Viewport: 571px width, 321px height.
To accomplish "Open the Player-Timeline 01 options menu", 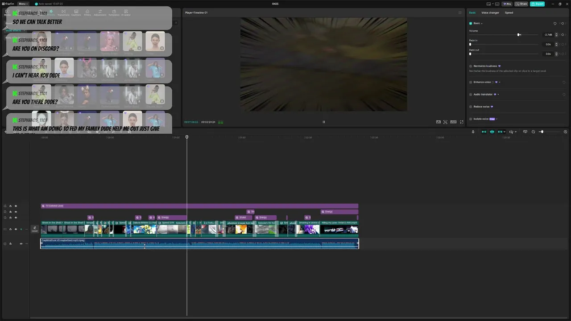I will 460,12.
